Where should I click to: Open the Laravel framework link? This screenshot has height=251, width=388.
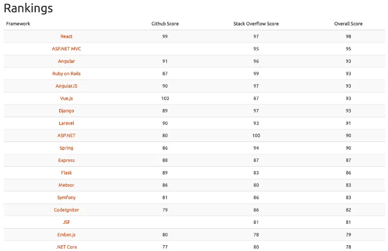pos(66,123)
